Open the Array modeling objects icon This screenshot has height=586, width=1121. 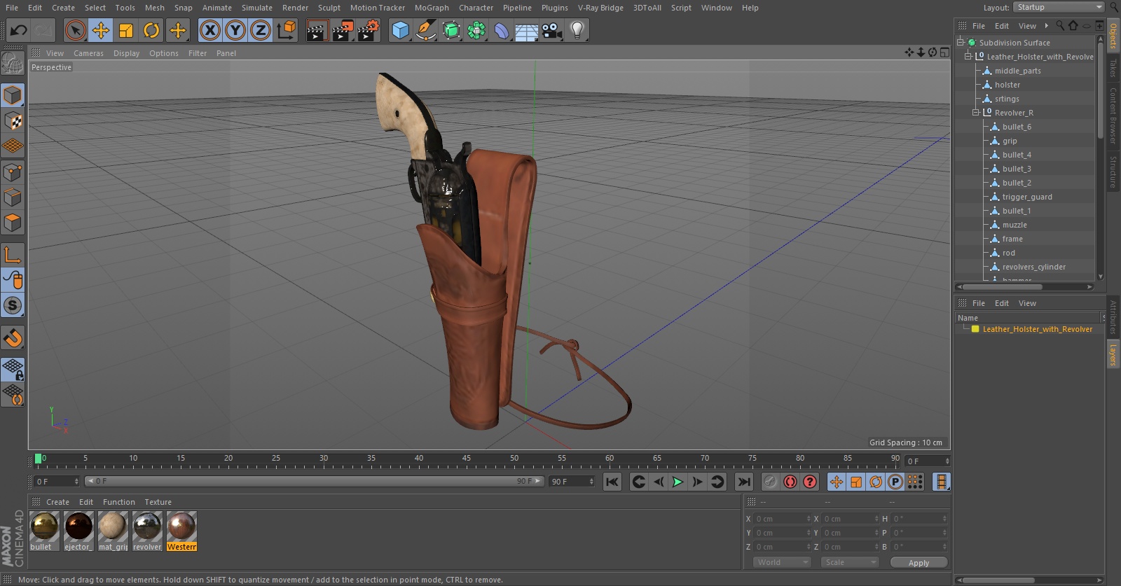pos(476,30)
